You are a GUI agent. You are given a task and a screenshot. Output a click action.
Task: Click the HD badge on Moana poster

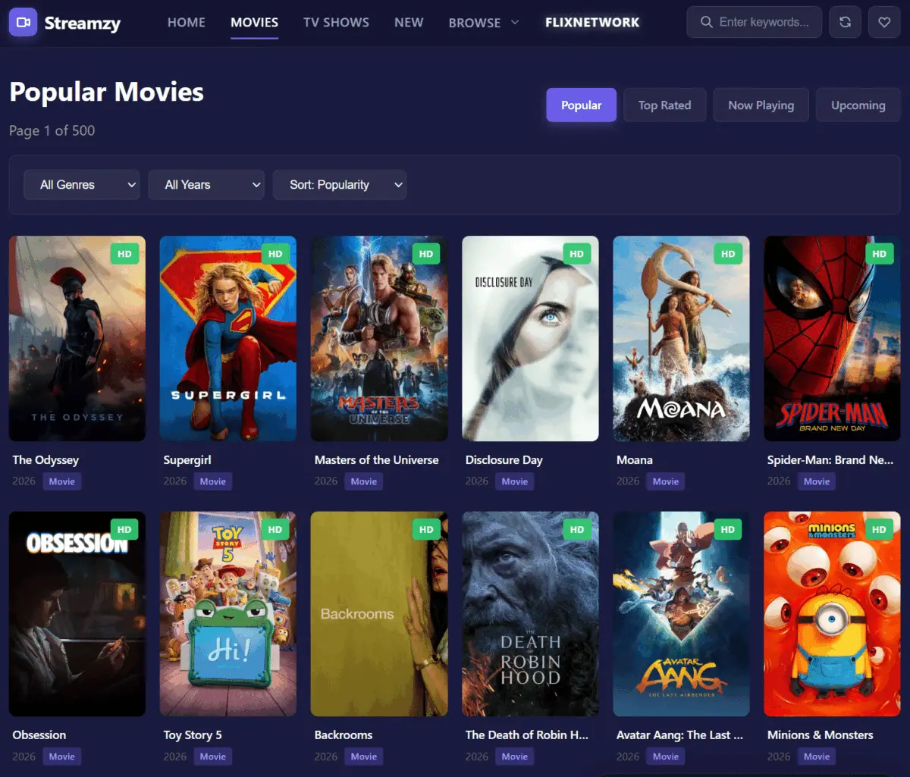pos(728,254)
